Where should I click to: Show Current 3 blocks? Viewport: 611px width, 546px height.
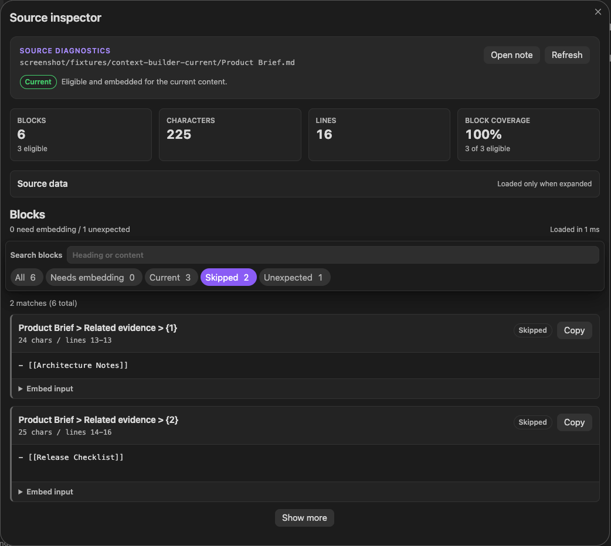coord(171,278)
